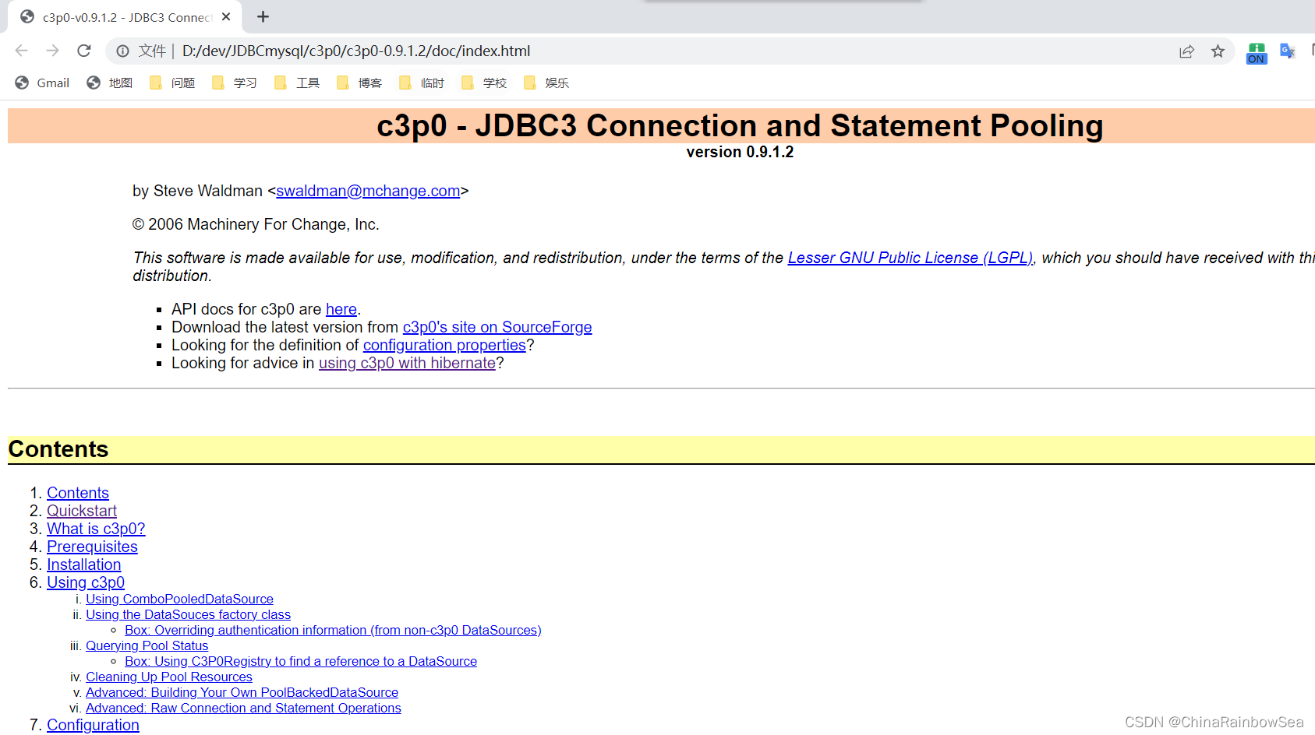Open using c3p0 with hibernate link

point(407,363)
